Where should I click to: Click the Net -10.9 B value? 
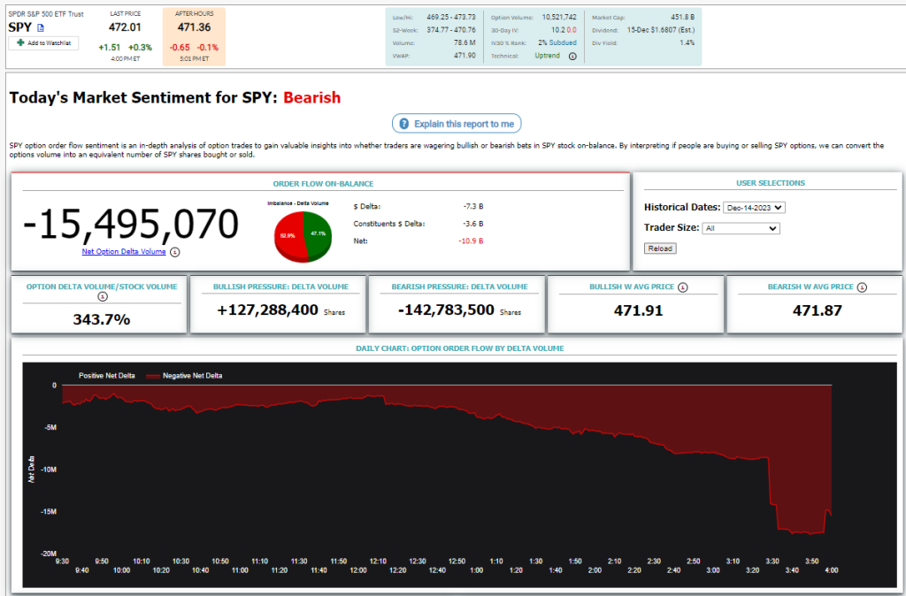pos(471,241)
